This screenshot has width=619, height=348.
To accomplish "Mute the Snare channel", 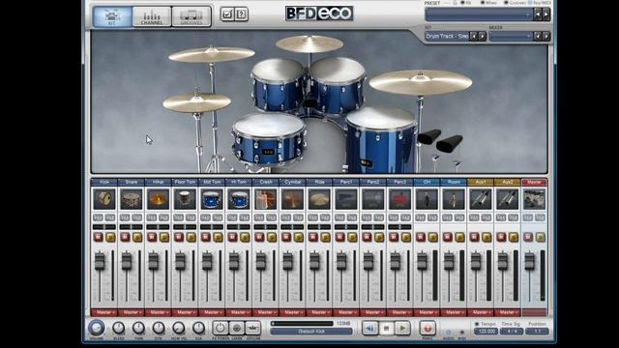I will pyautogui.click(x=125, y=237).
